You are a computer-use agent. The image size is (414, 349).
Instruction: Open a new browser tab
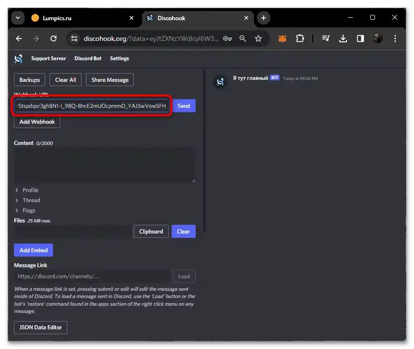[263, 18]
